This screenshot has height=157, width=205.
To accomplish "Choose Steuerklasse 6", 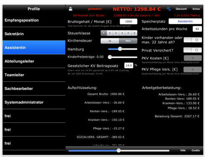I will [x=134, y=33].
